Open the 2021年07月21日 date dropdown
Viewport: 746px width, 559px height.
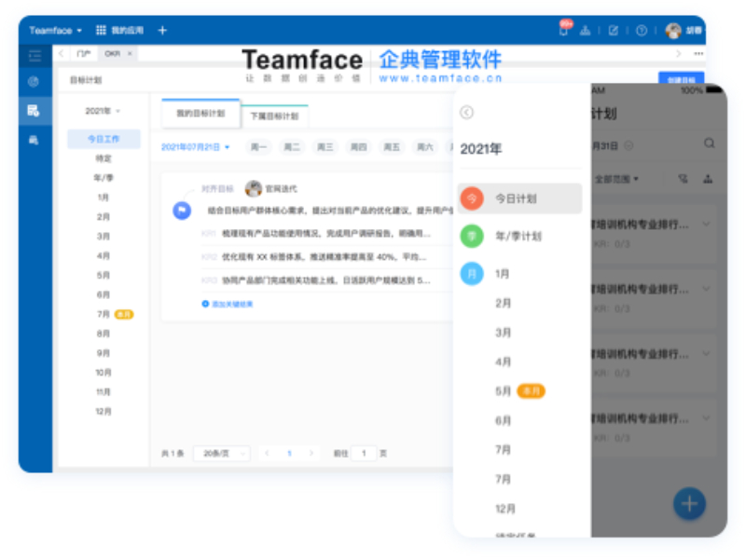tap(191, 146)
